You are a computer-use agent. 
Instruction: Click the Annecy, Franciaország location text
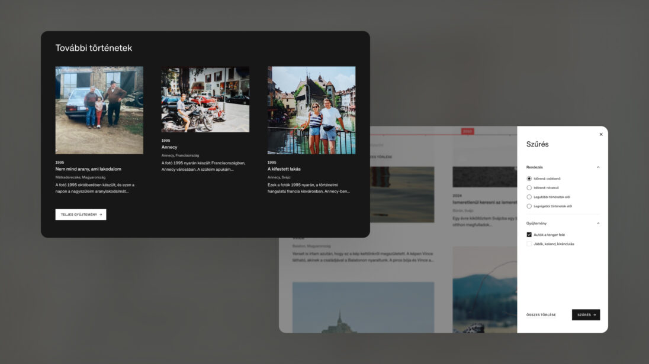pos(180,155)
